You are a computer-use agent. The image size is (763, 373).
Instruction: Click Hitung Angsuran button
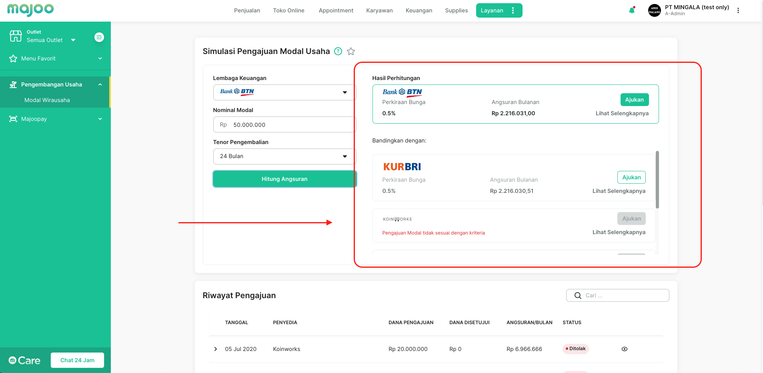(284, 179)
